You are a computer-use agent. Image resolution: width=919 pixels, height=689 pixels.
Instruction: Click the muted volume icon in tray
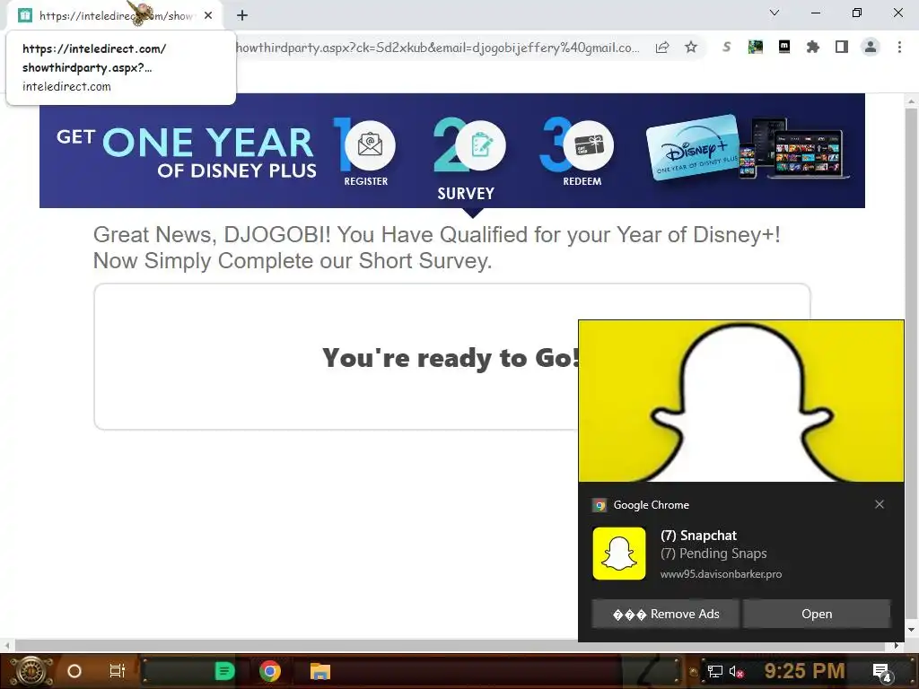pyautogui.click(x=737, y=672)
